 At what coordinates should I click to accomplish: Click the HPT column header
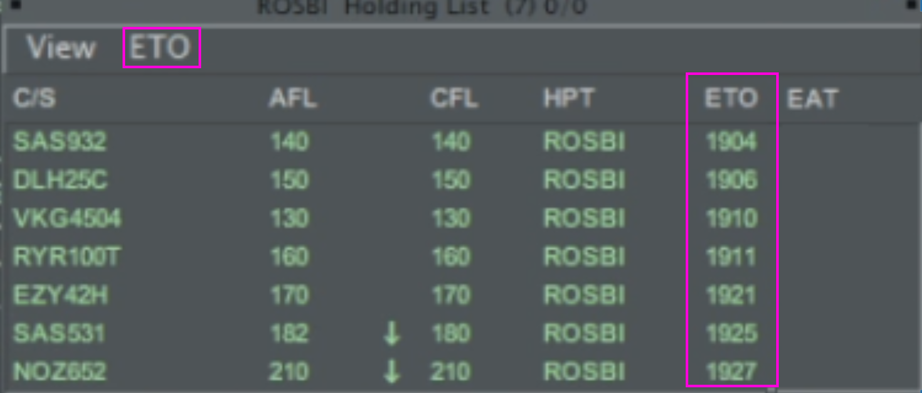pos(569,98)
